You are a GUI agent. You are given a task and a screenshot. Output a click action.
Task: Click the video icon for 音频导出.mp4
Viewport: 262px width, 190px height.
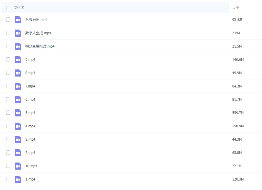pos(18,20)
